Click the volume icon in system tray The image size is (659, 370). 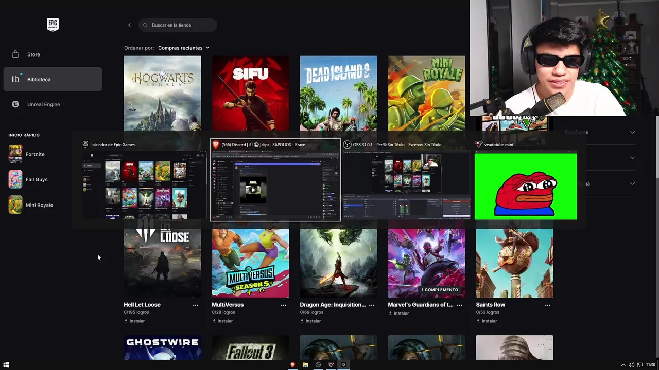pyautogui.click(x=631, y=365)
